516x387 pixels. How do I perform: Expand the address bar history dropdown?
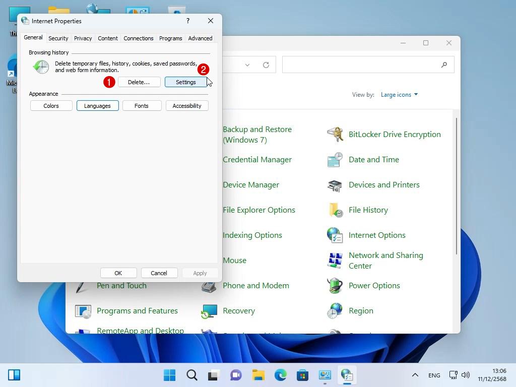point(247,65)
